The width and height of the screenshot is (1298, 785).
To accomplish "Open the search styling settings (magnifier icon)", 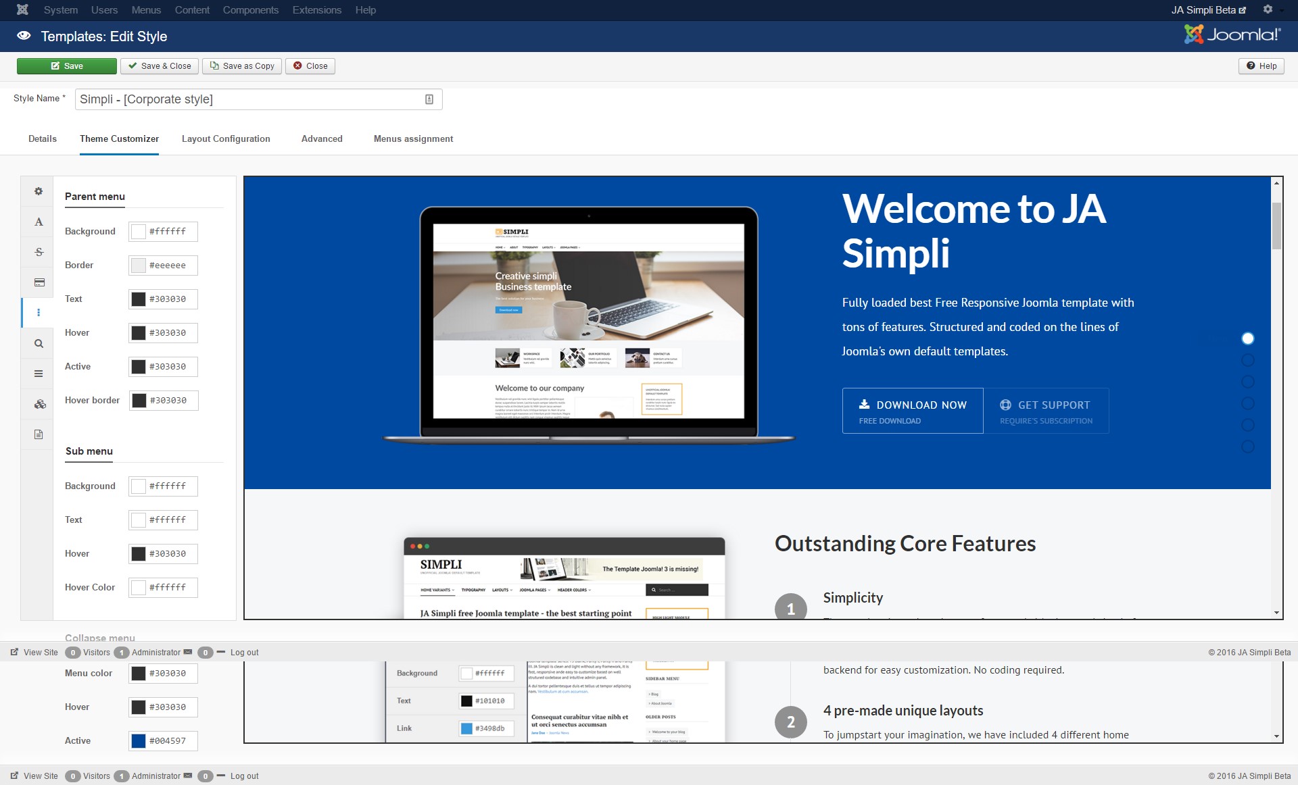I will 37,343.
